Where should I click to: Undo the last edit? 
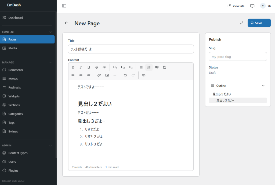click(125, 75)
